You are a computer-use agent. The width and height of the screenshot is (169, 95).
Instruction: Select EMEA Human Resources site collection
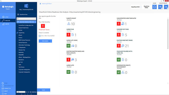(24, 40)
